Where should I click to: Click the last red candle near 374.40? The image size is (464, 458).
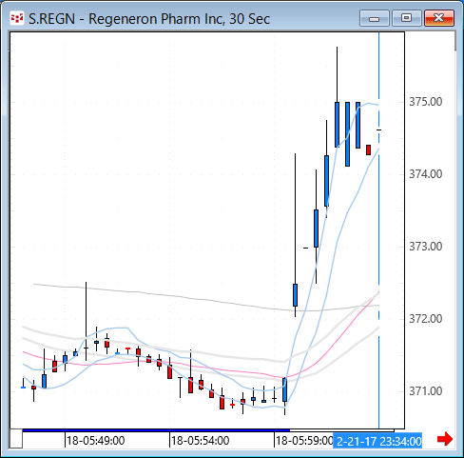pos(368,149)
